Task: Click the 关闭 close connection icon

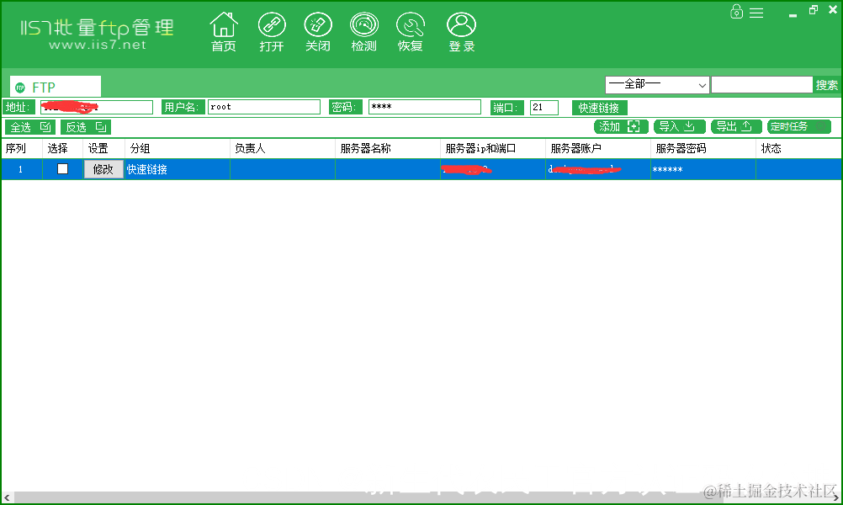Action: 318,32
